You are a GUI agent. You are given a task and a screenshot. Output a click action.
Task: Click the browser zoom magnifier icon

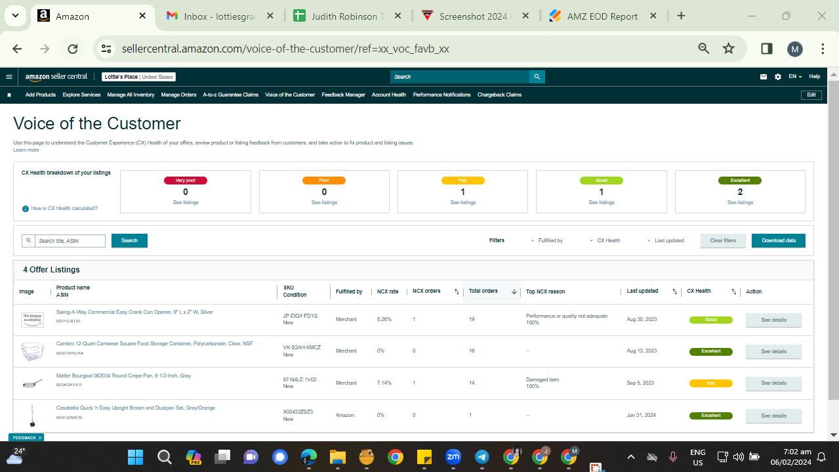(x=704, y=49)
